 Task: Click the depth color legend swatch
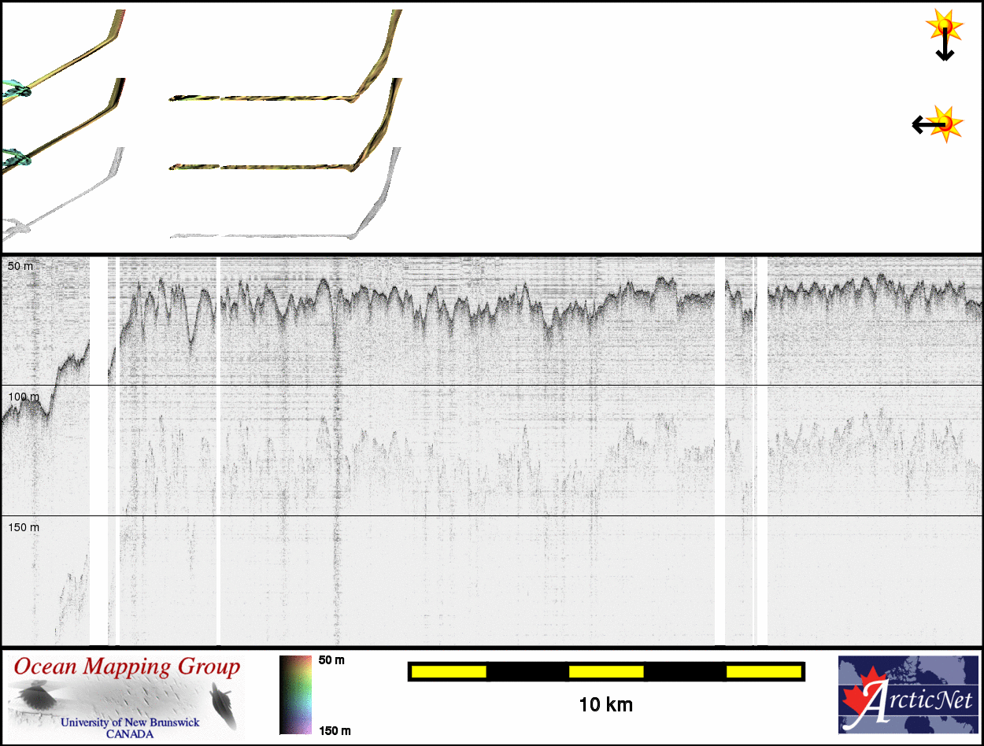tap(294, 695)
